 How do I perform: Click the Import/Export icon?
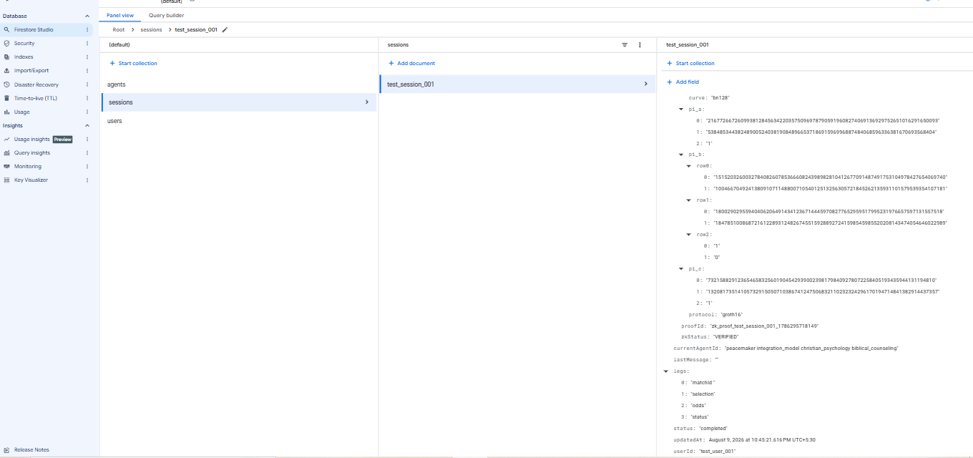pyautogui.click(x=6, y=71)
